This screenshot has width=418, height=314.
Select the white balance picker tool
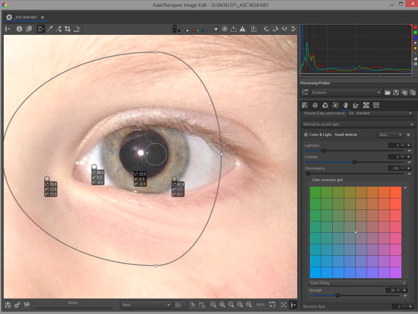(x=50, y=29)
